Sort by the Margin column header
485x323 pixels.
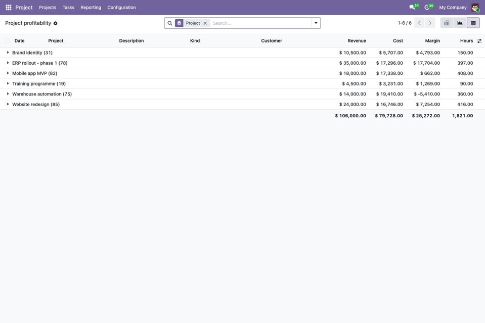click(x=432, y=41)
